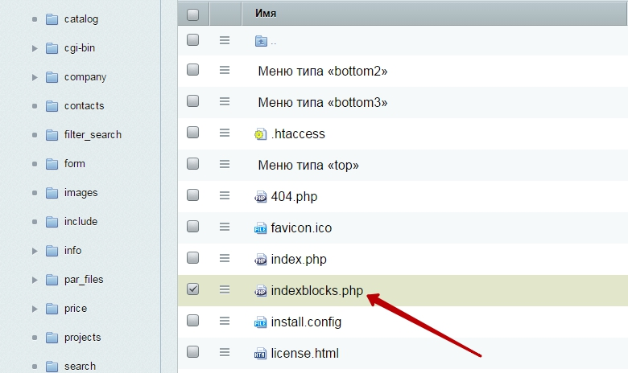Open the row action menu for install.config
The height and width of the screenshot is (373, 628).
click(225, 322)
